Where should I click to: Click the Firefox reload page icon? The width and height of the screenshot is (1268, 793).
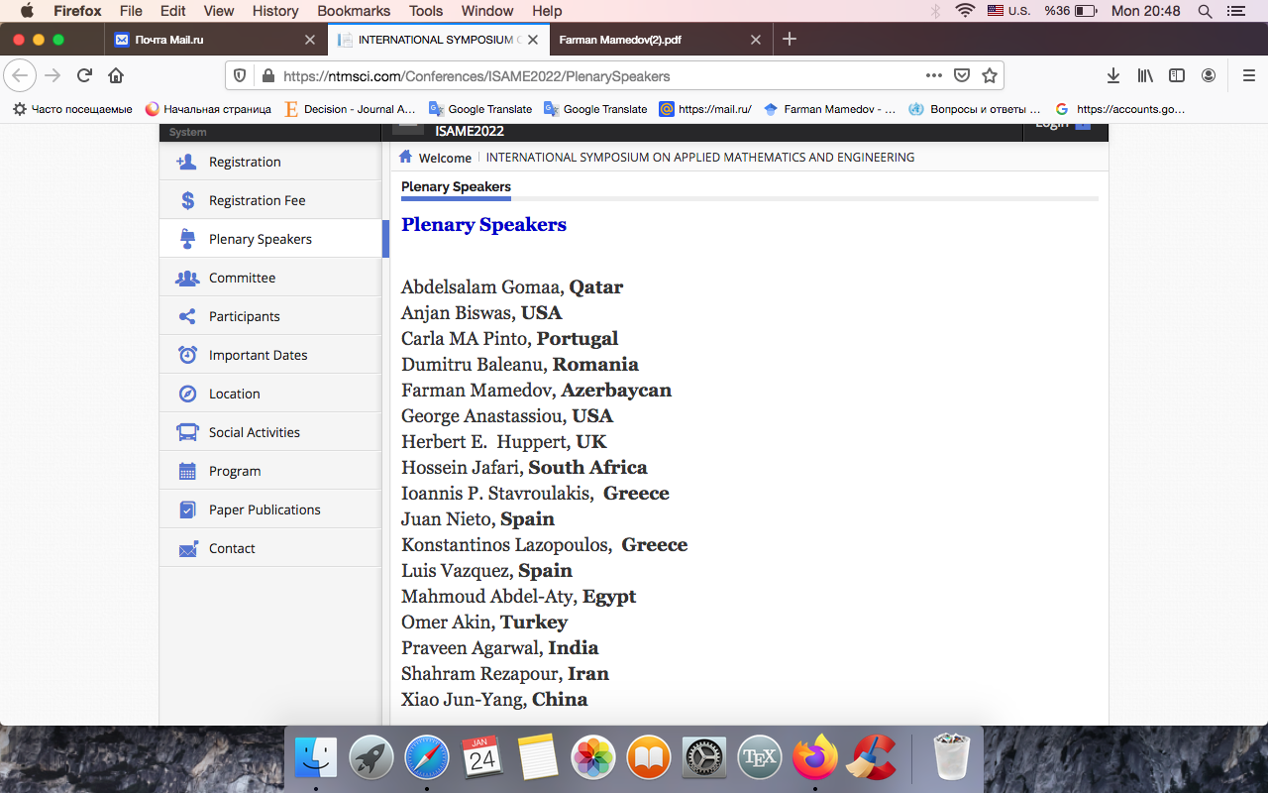(85, 76)
